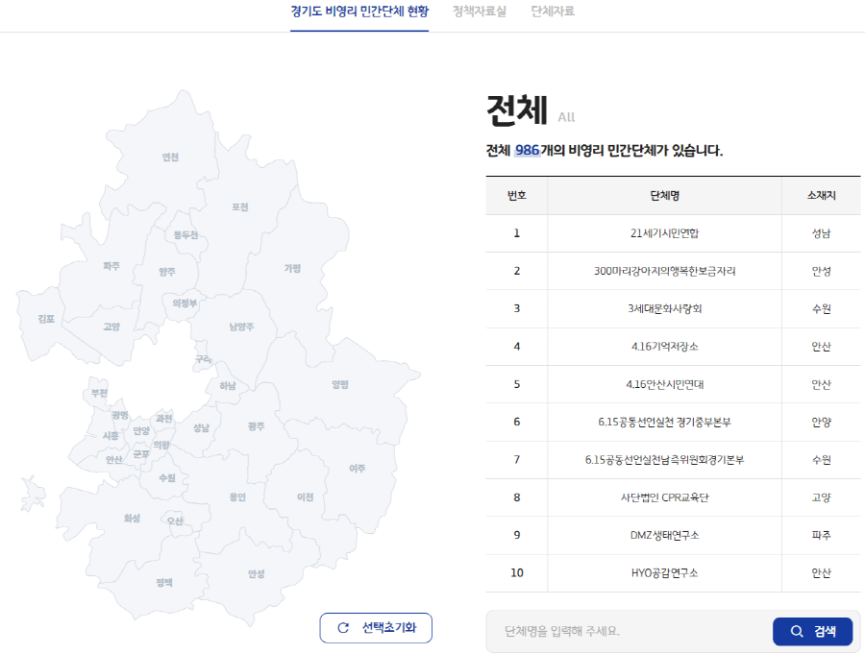
Task: Select 여주 region on the map
Action: click(357, 468)
